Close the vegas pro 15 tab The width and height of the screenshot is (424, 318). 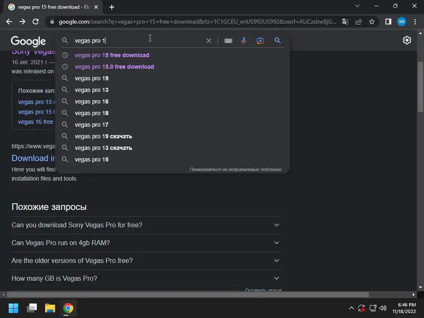pos(96,7)
